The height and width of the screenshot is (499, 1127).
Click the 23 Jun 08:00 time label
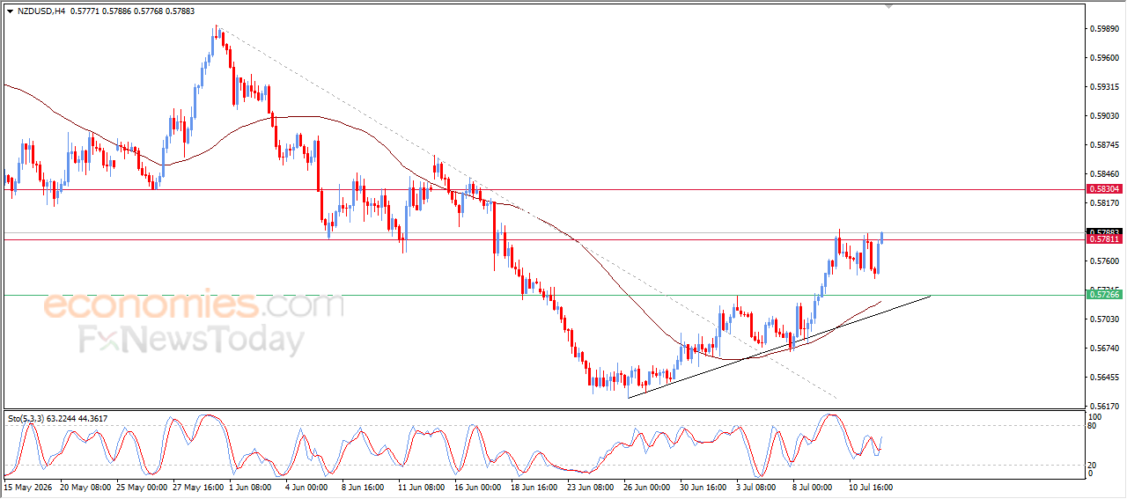(589, 486)
